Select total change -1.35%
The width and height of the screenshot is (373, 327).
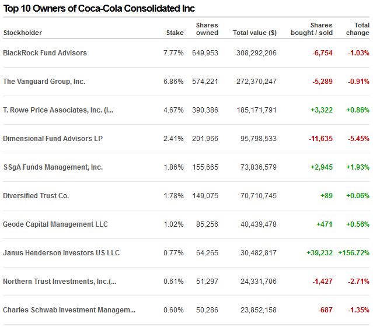pos(358,310)
